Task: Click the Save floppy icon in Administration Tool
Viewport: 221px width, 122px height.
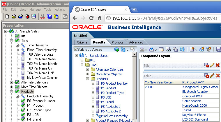Action: 34,17
